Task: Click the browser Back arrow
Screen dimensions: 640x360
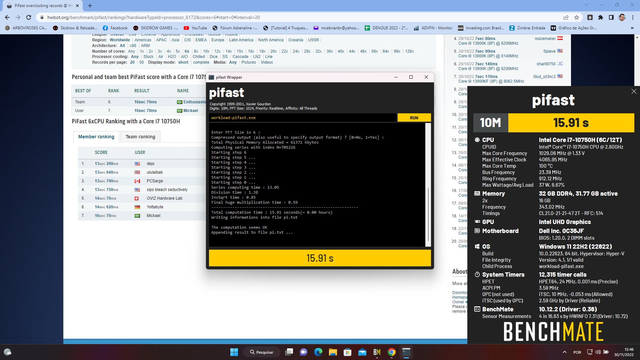Action: coord(7,17)
